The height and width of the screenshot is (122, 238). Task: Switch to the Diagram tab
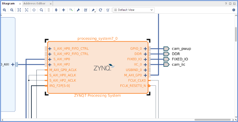8,3
